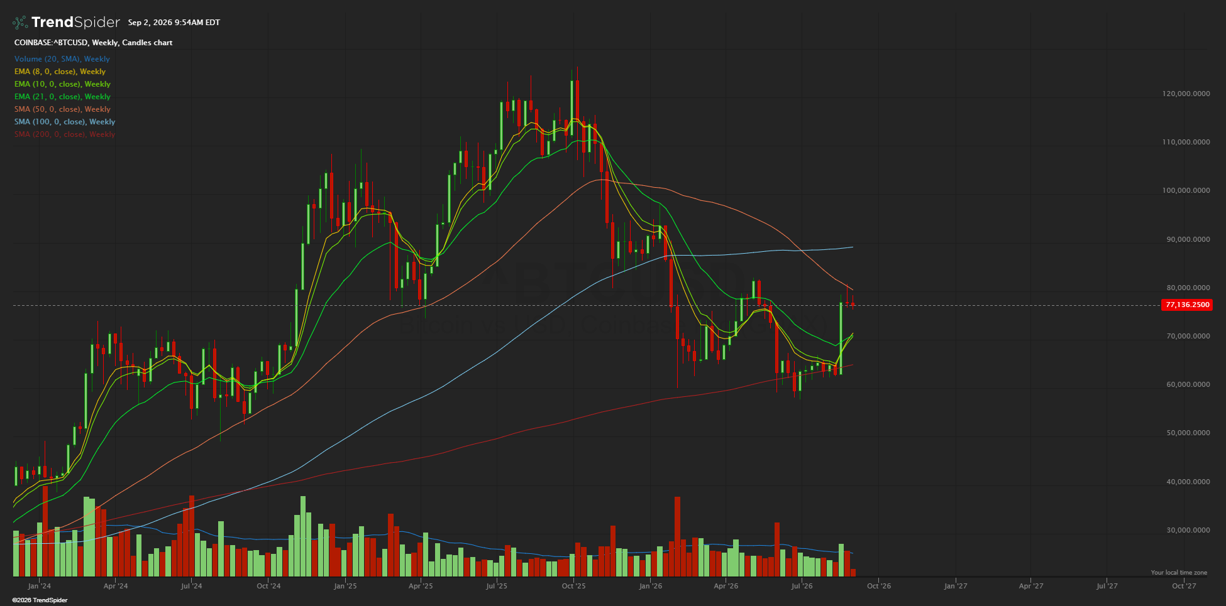This screenshot has height=606, width=1226.
Task: Click the Your local time zone label
Action: point(1179,573)
